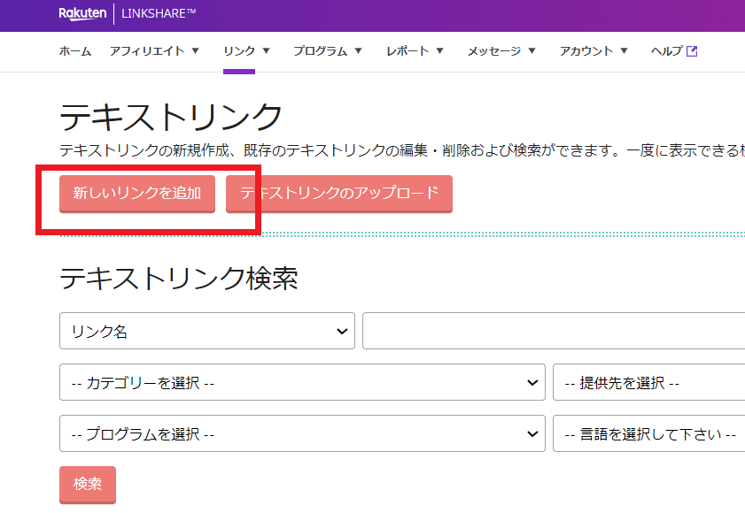745x513 pixels.
Task: Click the Rakuten logo
Action: click(x=82, y=13)
